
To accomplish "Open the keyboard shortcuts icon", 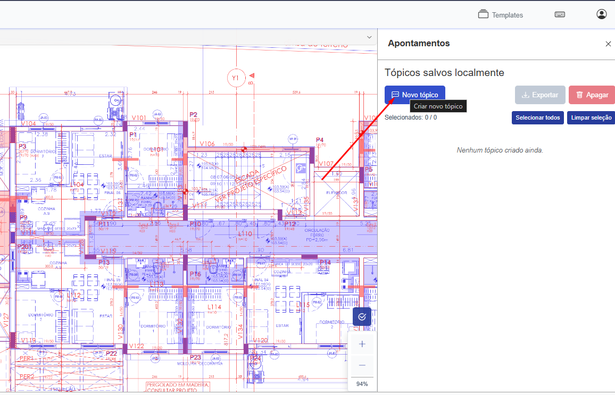I will tap(560, 15).
